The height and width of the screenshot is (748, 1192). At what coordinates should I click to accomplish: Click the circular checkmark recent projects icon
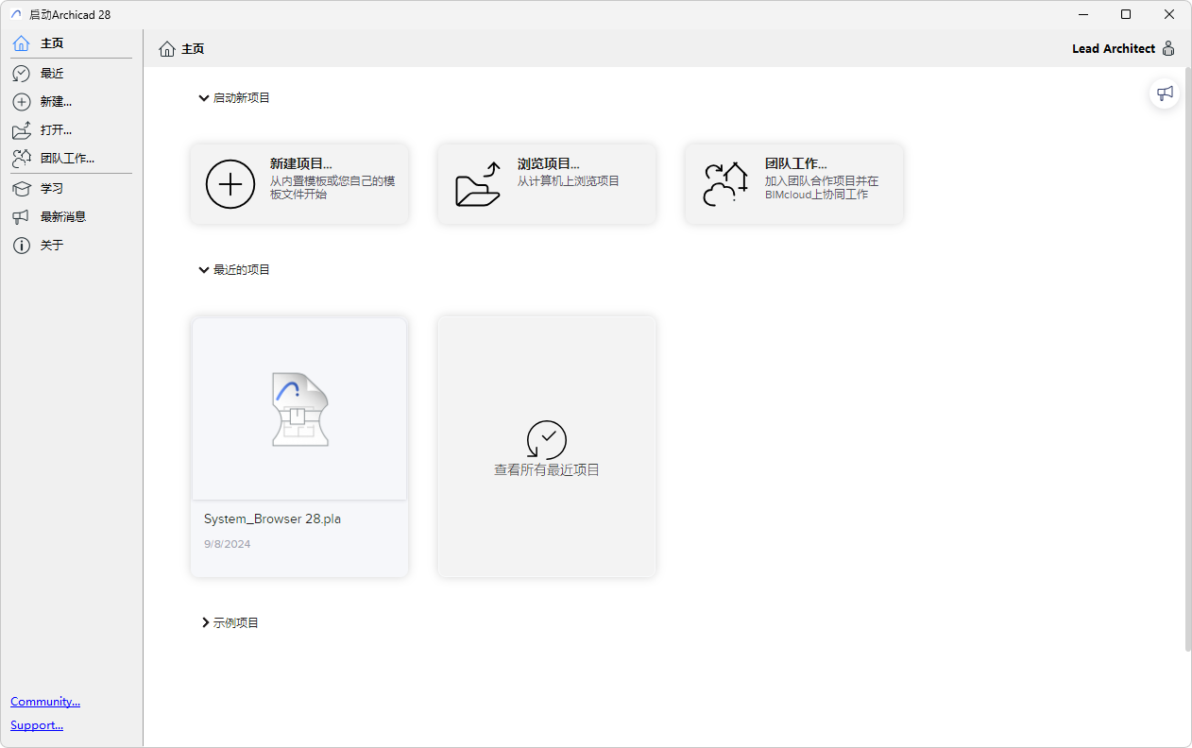546,440
